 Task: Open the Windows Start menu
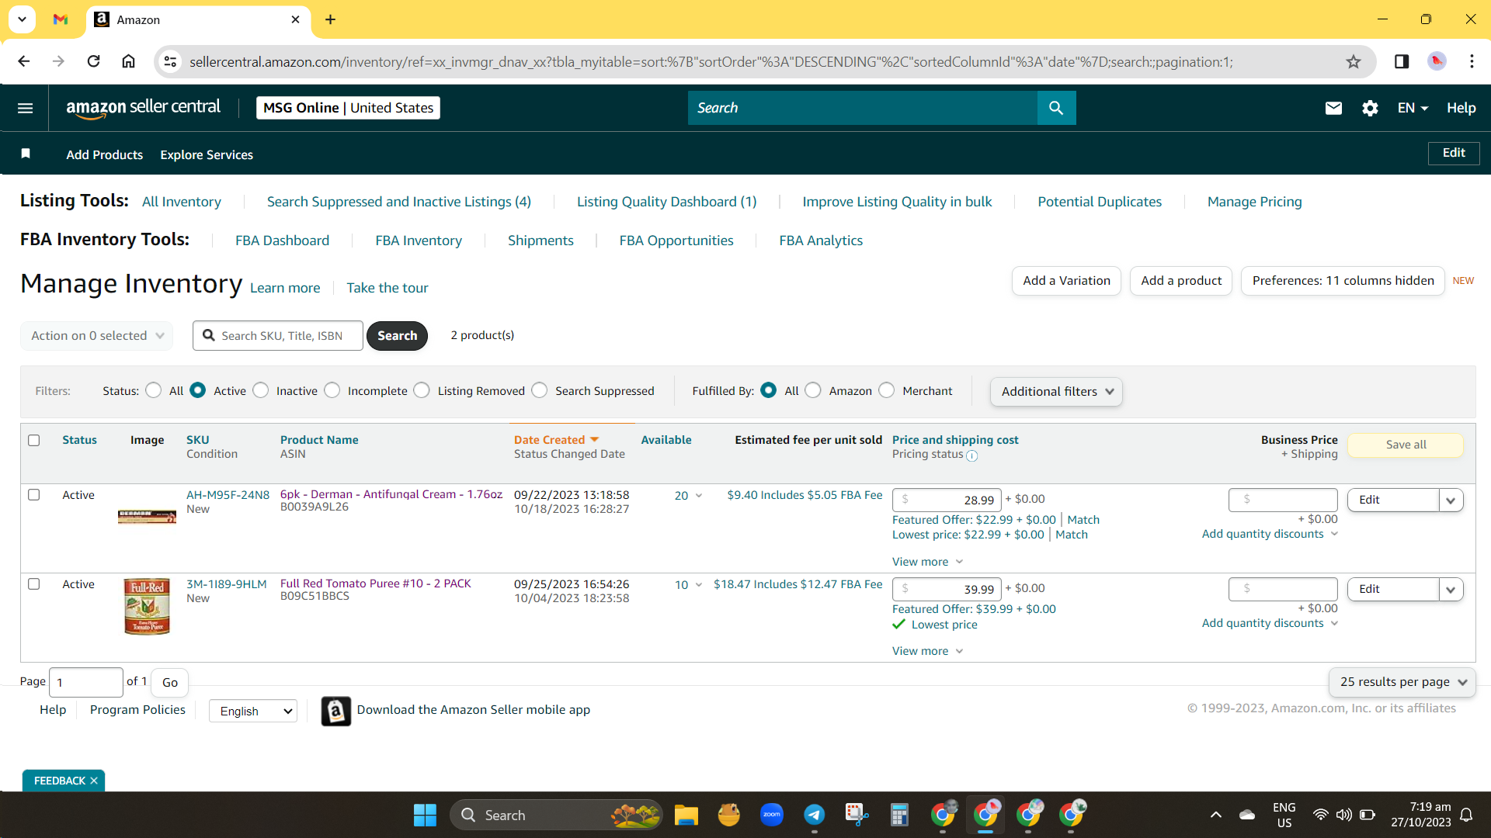click(x=425, y=815)
